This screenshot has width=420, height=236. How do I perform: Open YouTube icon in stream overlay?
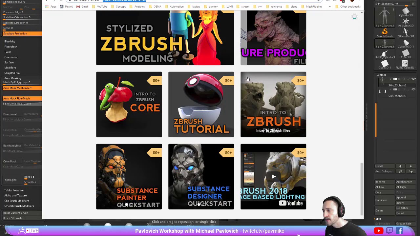coord(379,231)
